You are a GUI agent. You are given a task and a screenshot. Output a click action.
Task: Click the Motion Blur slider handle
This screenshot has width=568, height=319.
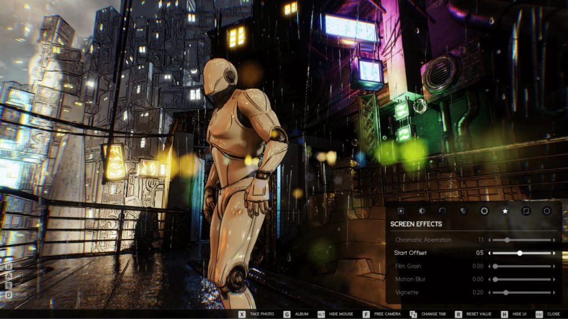[495, 279]
